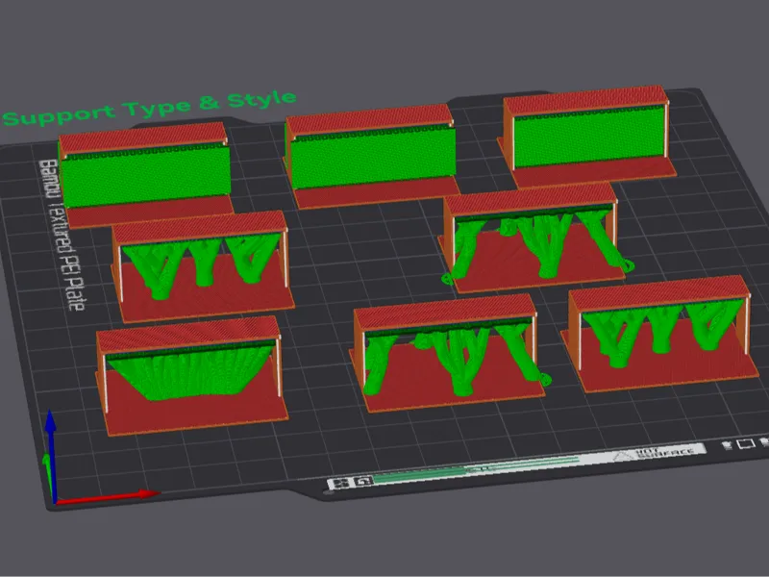Select the front-left model with solid fan-shaped support
769x577 pixels.
coord(190,375)
